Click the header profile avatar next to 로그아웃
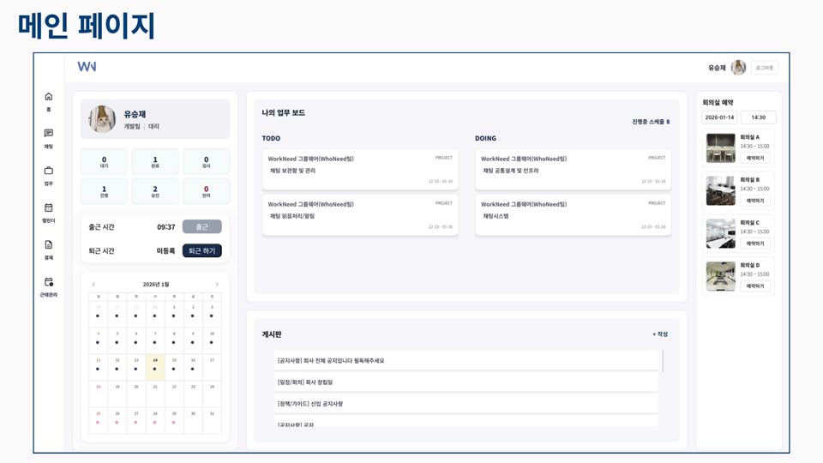 click(738, 68)
